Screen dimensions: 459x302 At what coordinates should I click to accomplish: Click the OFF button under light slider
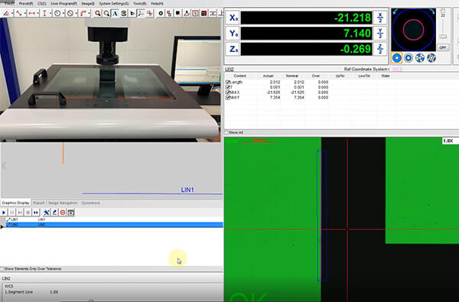pyautogui.click(x=443, y=47)
